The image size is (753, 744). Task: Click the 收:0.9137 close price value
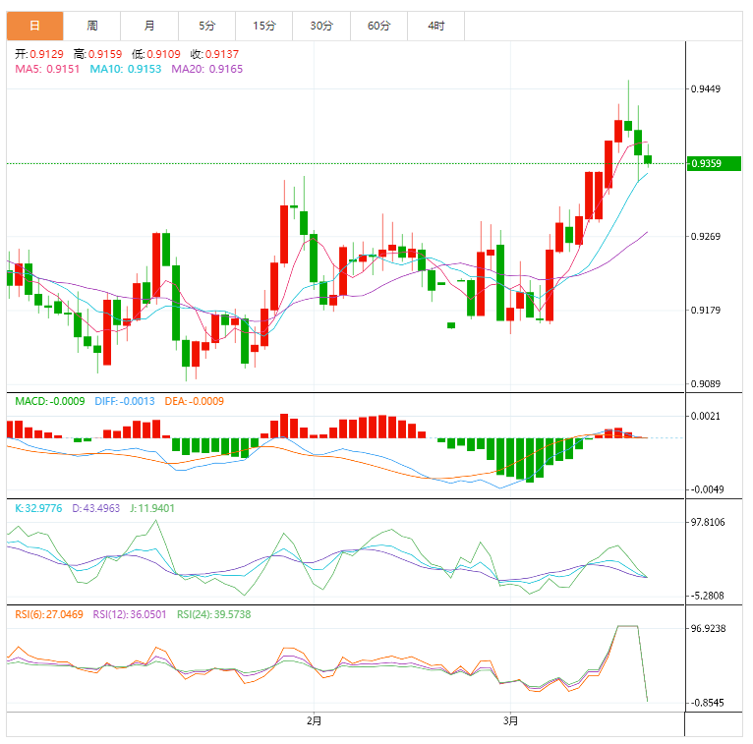[214, 54]
